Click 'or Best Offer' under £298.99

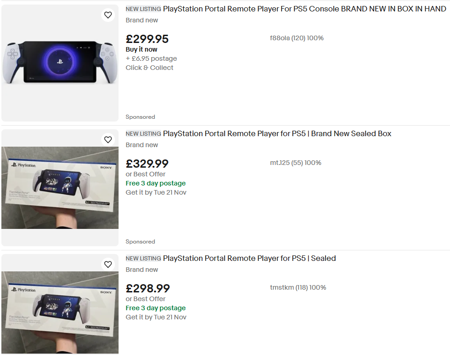146,299
